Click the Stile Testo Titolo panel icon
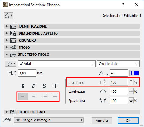 (13, 54)
